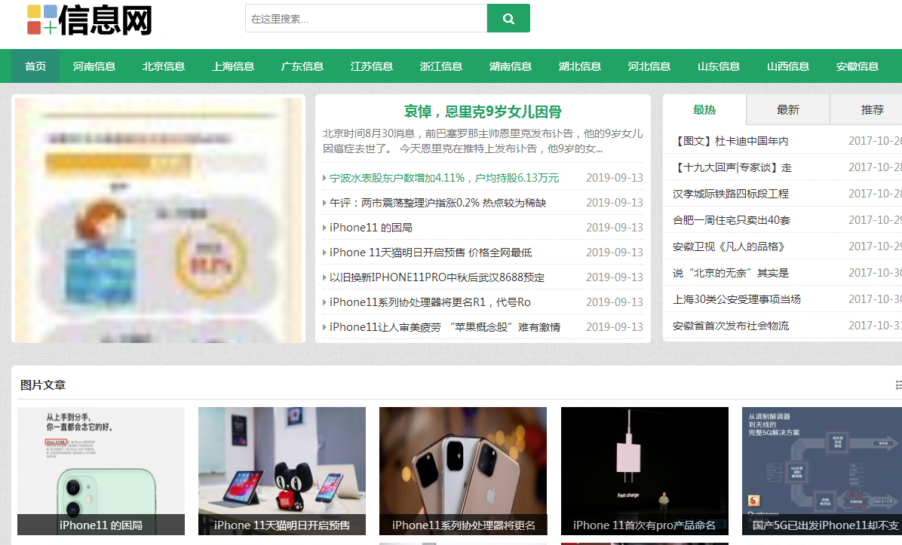Click the iPhone11系列协处理器将更名 thumbnail
The height and width of the screenshot is (545, 902).
463,471
